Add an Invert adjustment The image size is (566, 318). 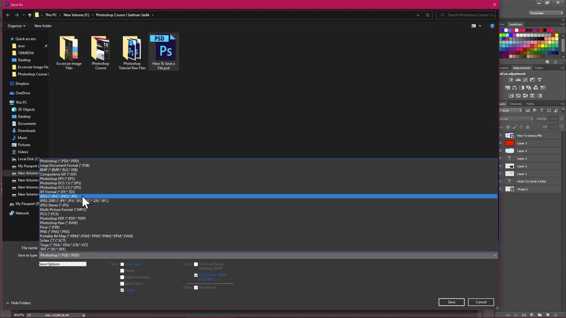pyautogui.click(x=511, y=95)
